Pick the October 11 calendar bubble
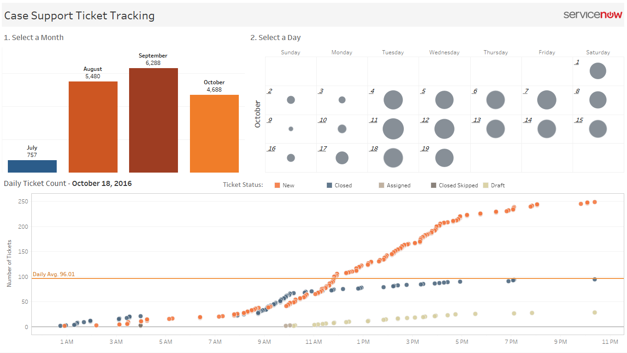 tap(393, 129)
